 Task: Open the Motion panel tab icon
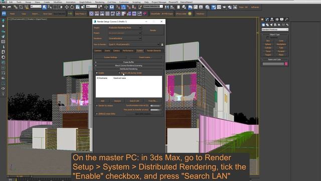[277, 19]
